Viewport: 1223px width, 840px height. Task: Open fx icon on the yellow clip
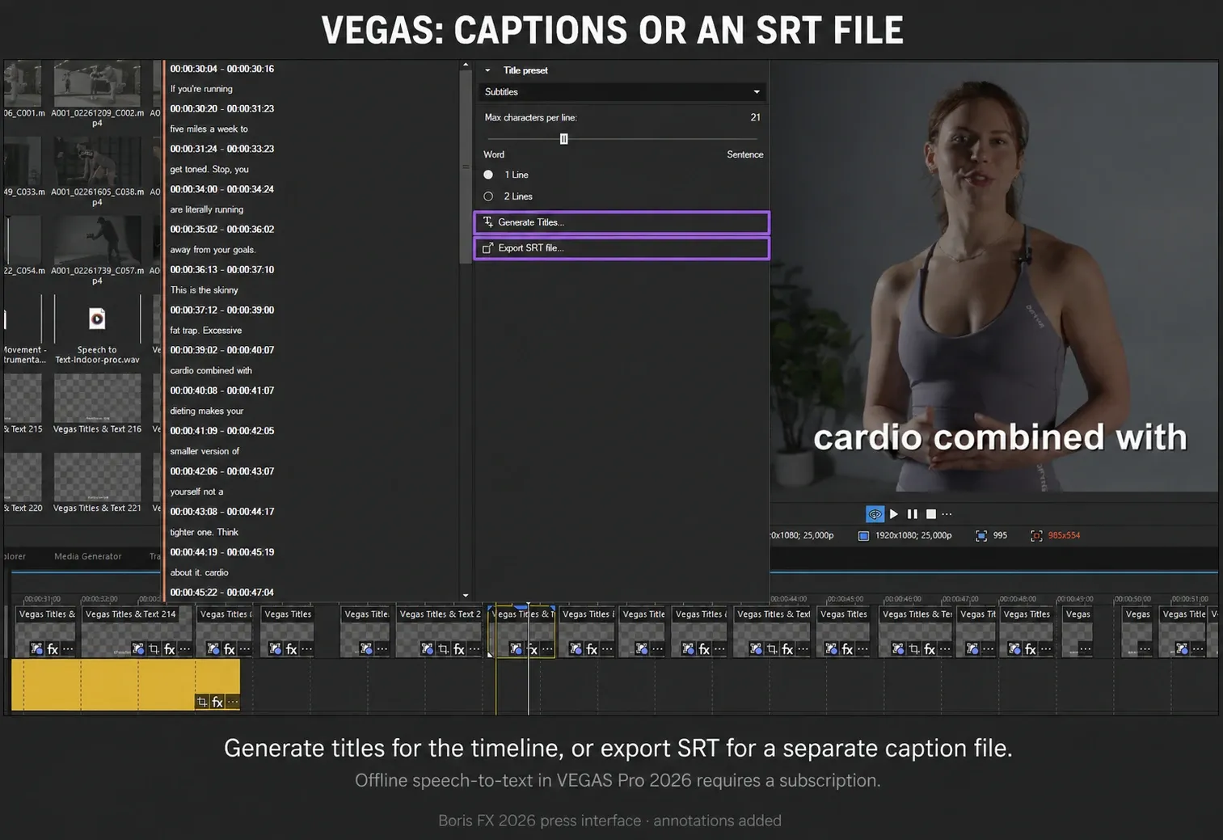tap(217, 702)
